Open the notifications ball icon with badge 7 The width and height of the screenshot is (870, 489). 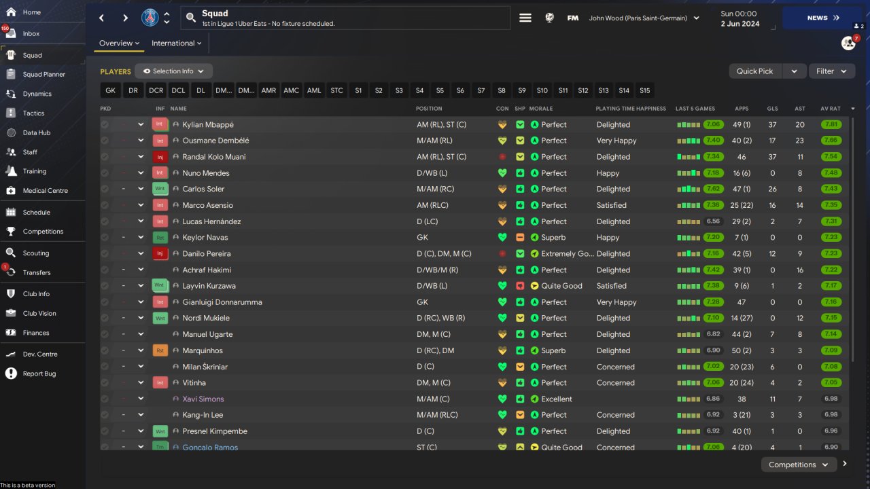tap(848, 43)
